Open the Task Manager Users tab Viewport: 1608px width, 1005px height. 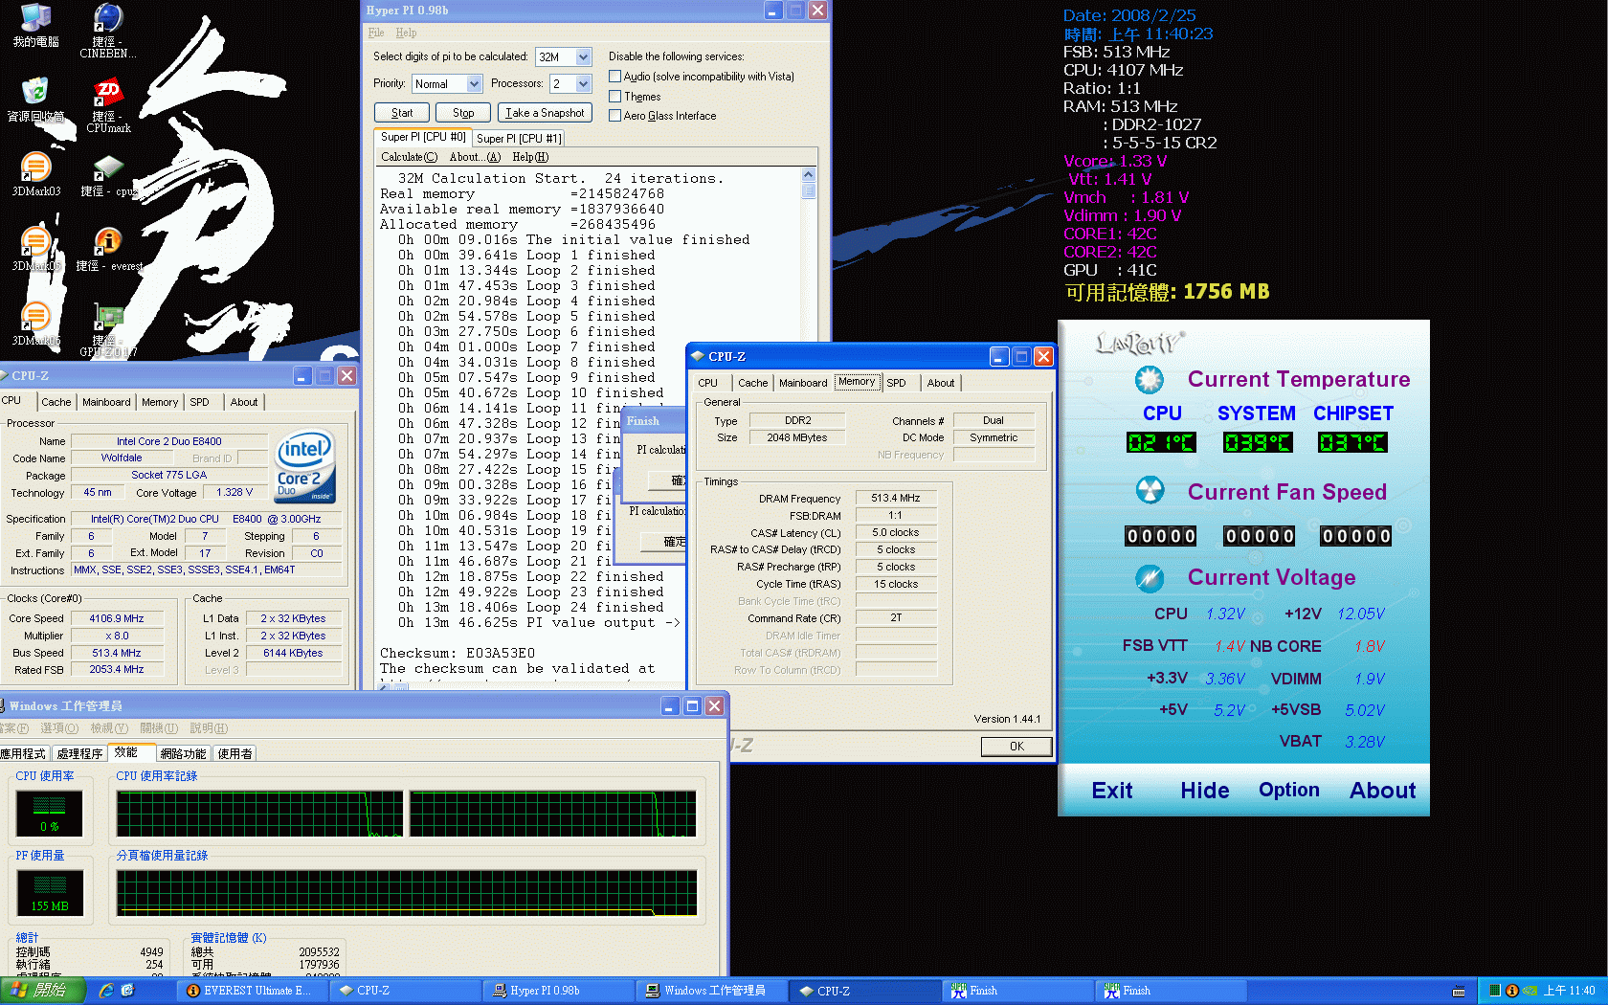[x=234, y=754]
